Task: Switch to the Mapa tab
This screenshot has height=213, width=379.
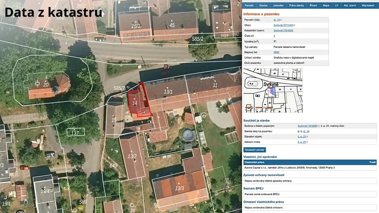Action: coord(326,6)
